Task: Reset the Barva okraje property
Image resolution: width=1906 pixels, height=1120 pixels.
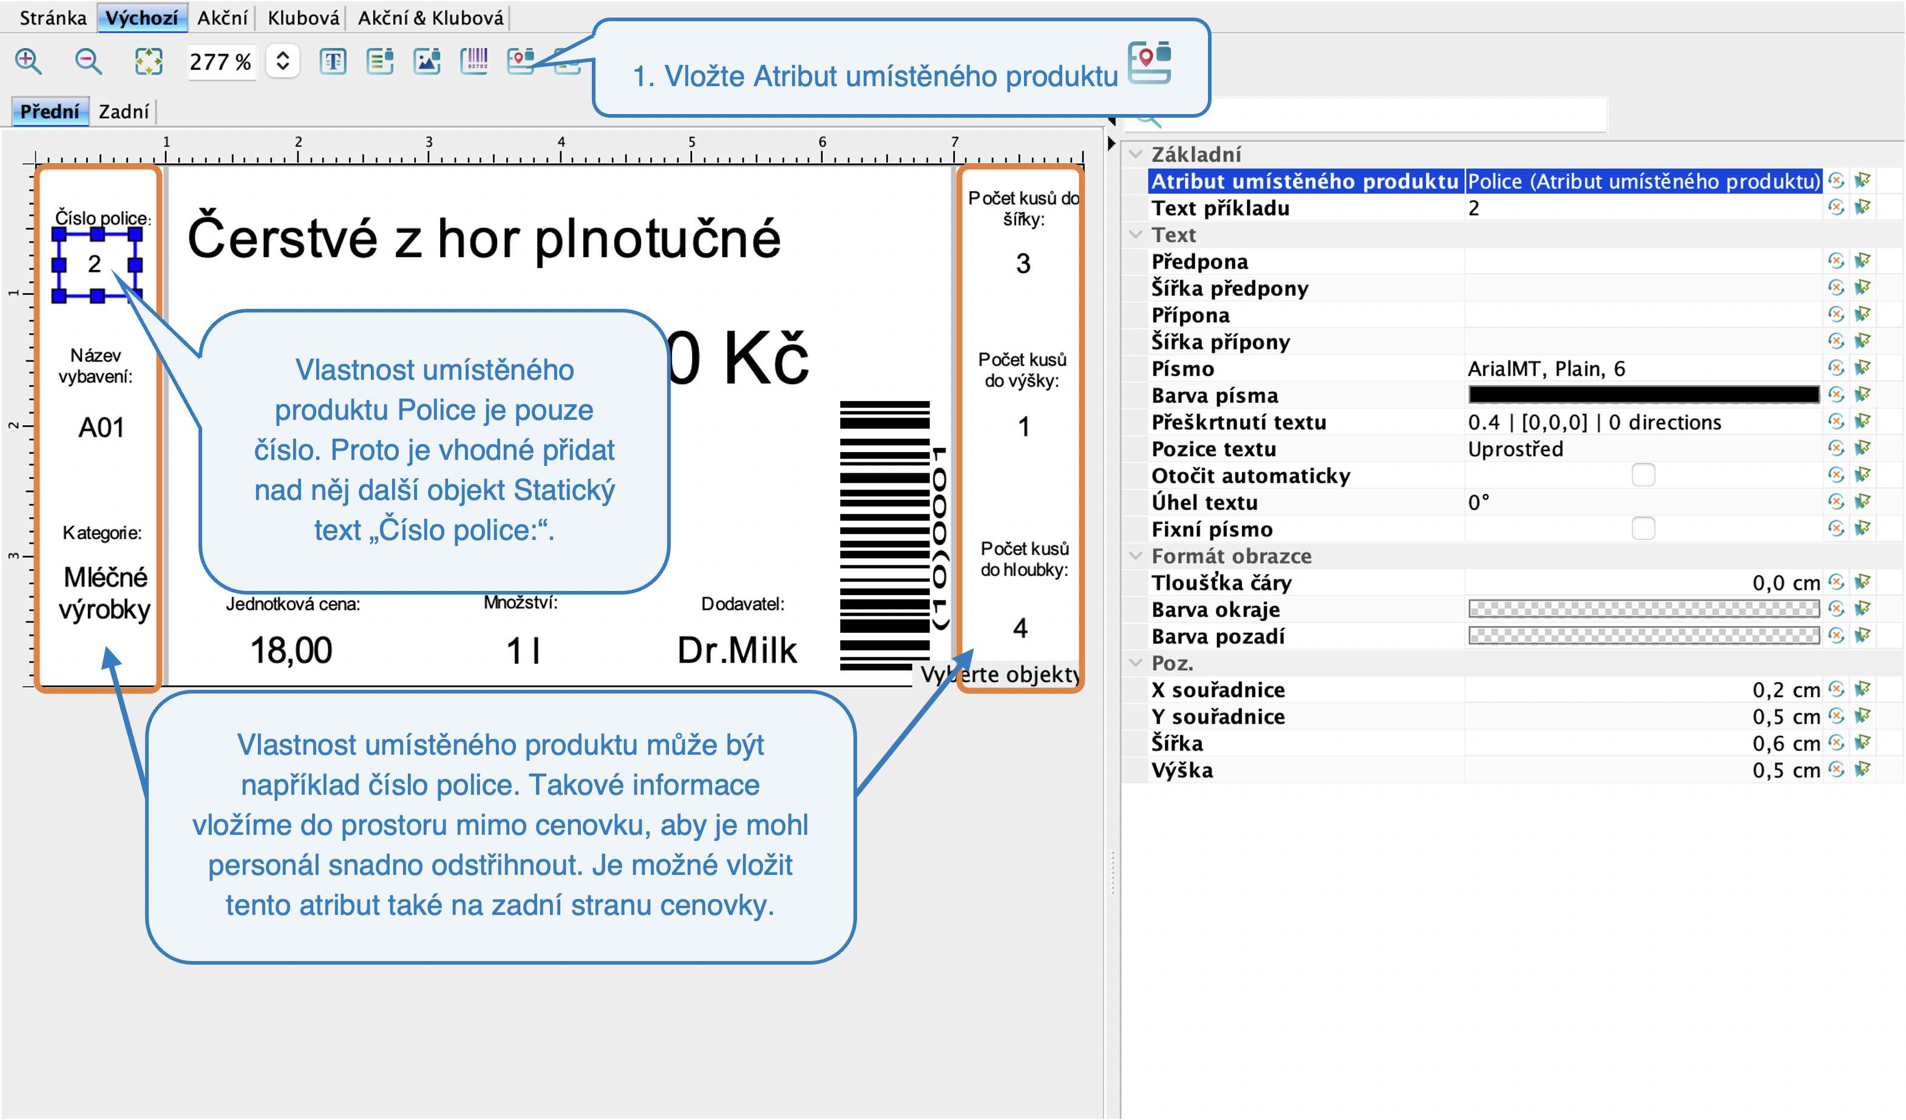Action: click(1836, 609)
